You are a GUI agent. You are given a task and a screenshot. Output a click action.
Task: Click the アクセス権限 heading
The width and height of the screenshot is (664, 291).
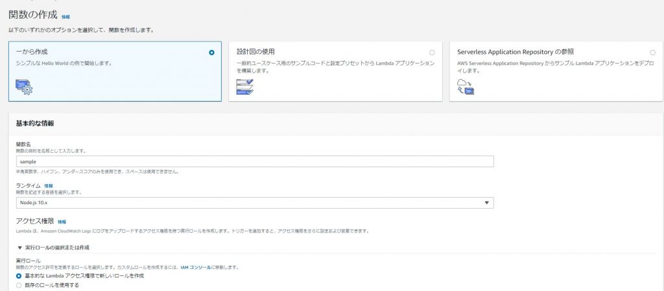click(35, 221)
